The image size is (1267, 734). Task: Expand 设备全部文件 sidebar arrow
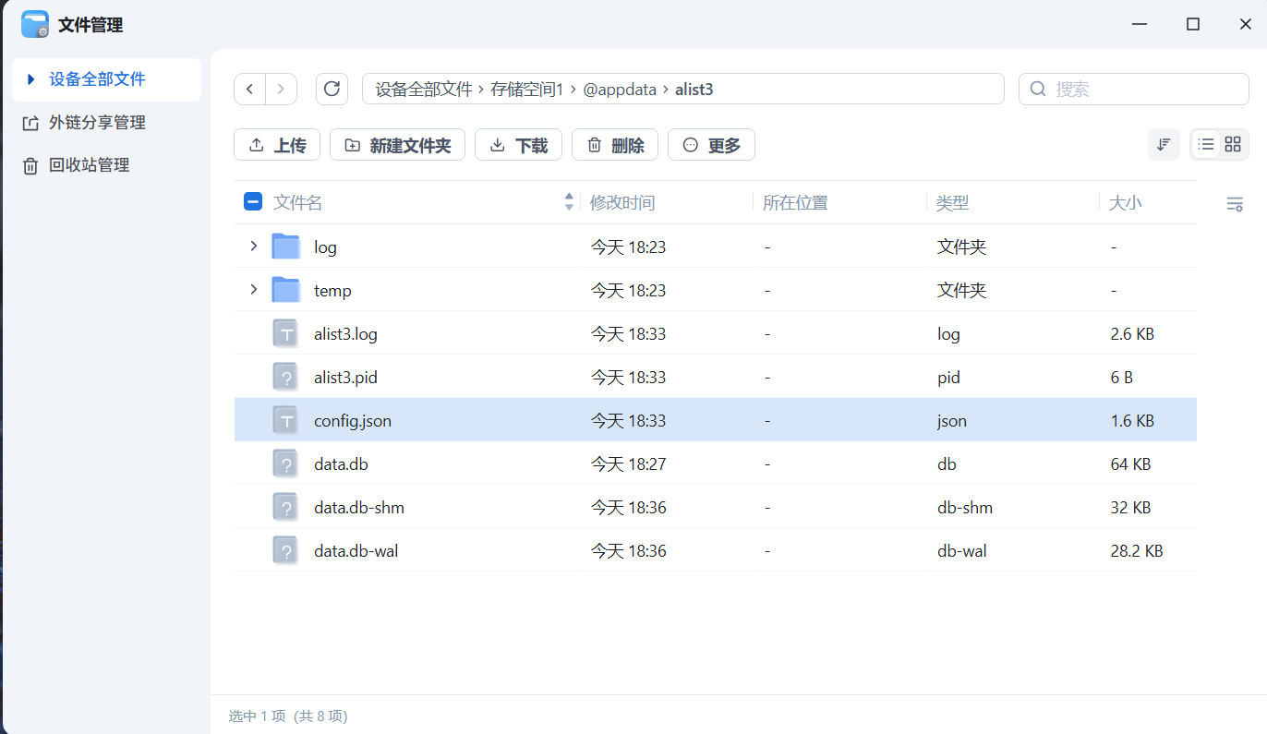31,79
